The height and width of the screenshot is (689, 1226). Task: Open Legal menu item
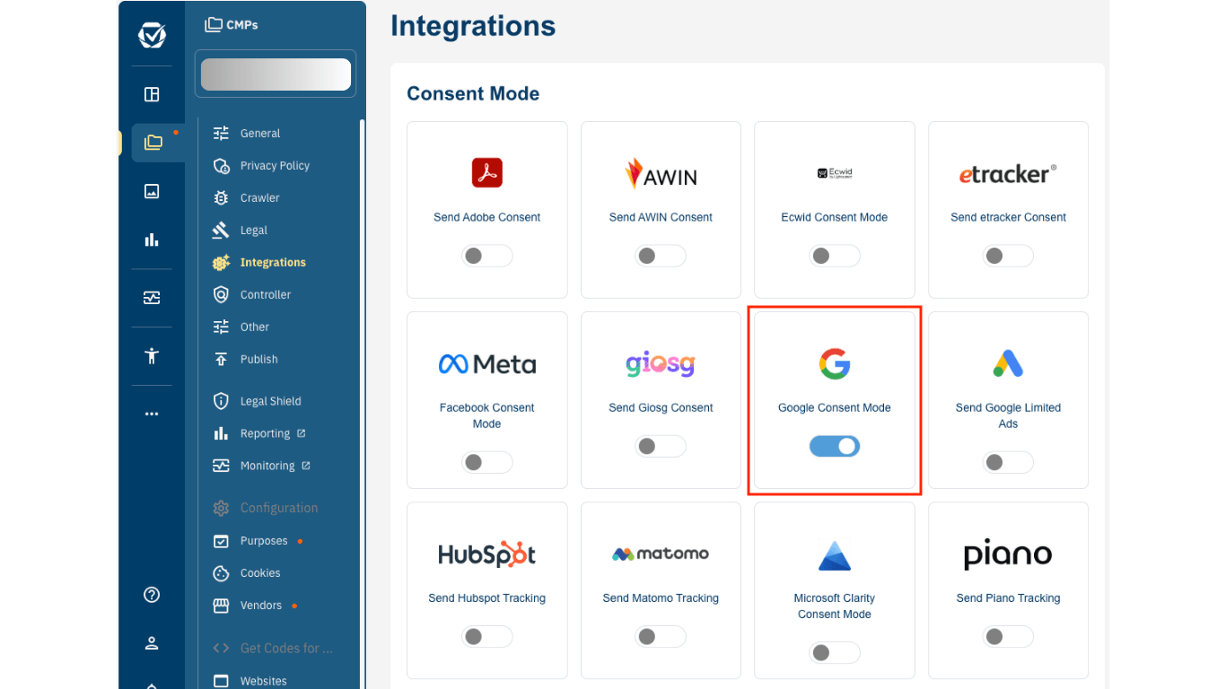click(x=241, y=230)
